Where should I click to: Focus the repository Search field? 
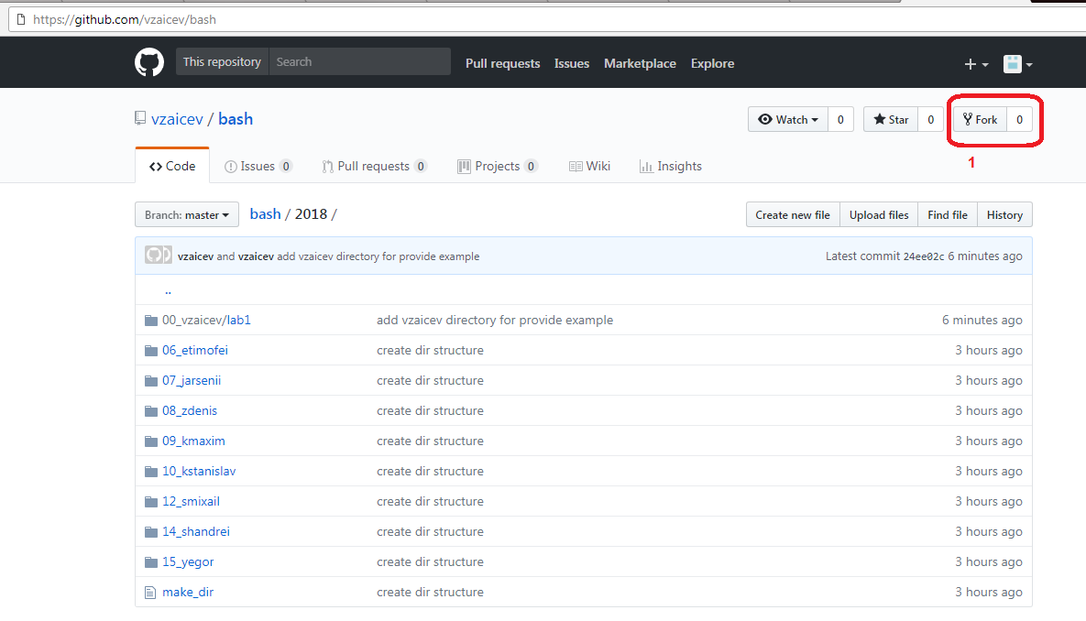(x=359, y=61)
